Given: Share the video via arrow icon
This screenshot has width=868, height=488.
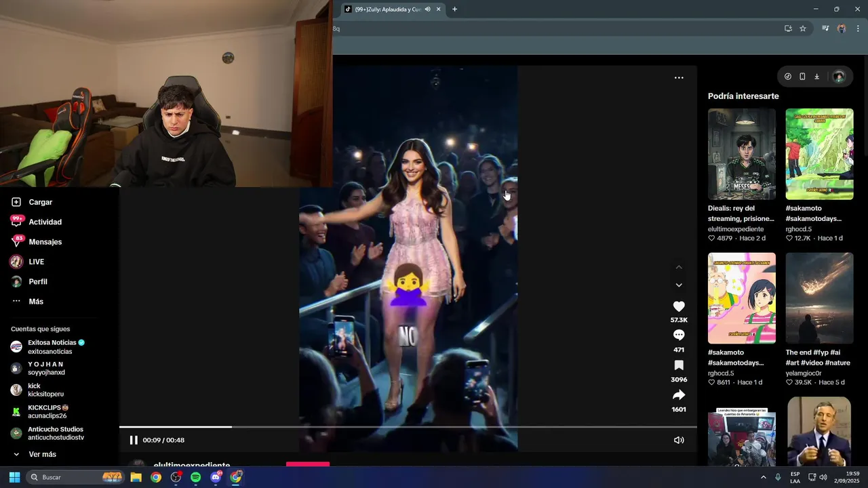Looking at the screenshot, I should coord(679,395).
